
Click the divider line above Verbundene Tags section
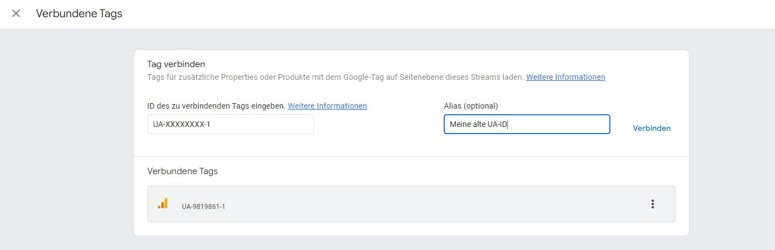pos(411,156)
